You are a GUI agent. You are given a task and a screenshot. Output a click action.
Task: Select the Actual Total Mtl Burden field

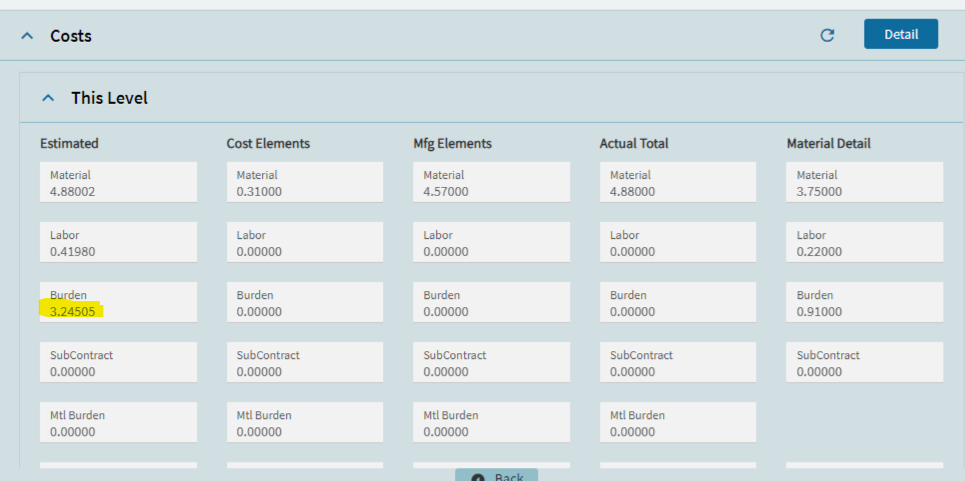point(678,422)
